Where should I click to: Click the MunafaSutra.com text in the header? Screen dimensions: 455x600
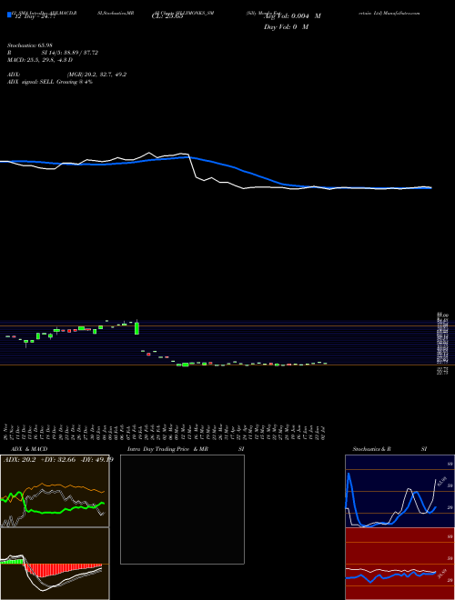point(401,13)
